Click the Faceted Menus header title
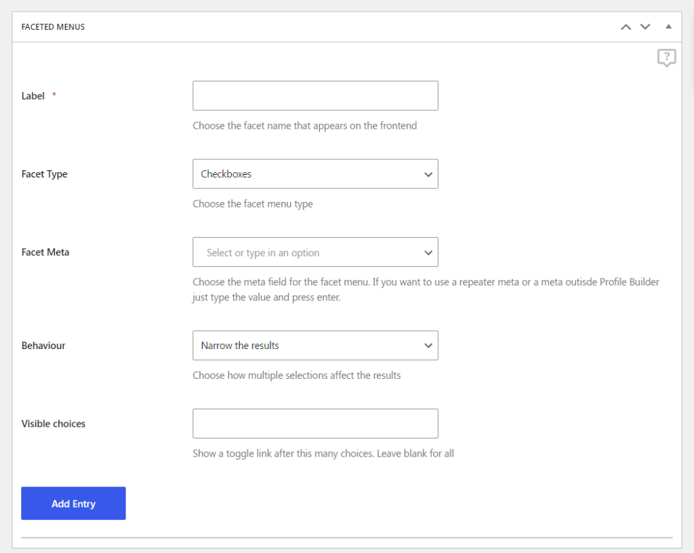The height and width of the screenshot is (553, 694). pyautogui.click(x=53, y=27)
